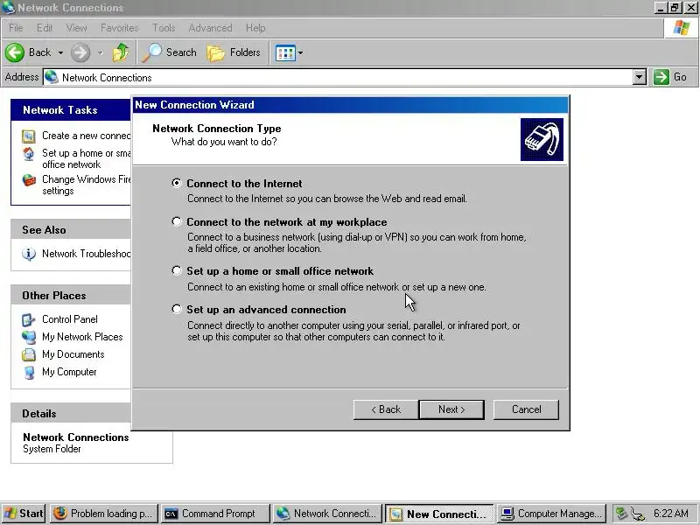Switch to Command Prompt taskbar item
Image resolution: width=700 pixels, height=525 pixels.
click(215, 514)
